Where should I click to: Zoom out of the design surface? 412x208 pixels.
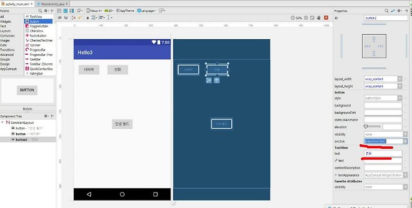tap(293, 18)
